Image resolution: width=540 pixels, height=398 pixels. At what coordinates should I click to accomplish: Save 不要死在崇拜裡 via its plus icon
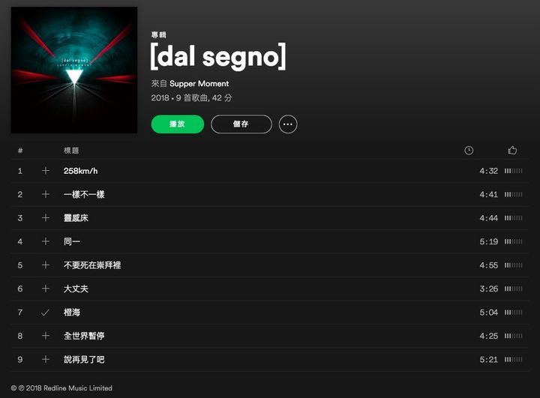46,265
